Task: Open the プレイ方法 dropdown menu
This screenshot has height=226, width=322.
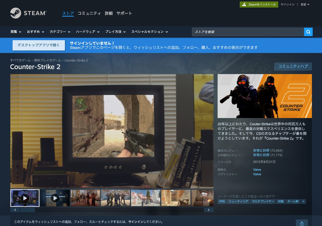Action: (115, 32)
